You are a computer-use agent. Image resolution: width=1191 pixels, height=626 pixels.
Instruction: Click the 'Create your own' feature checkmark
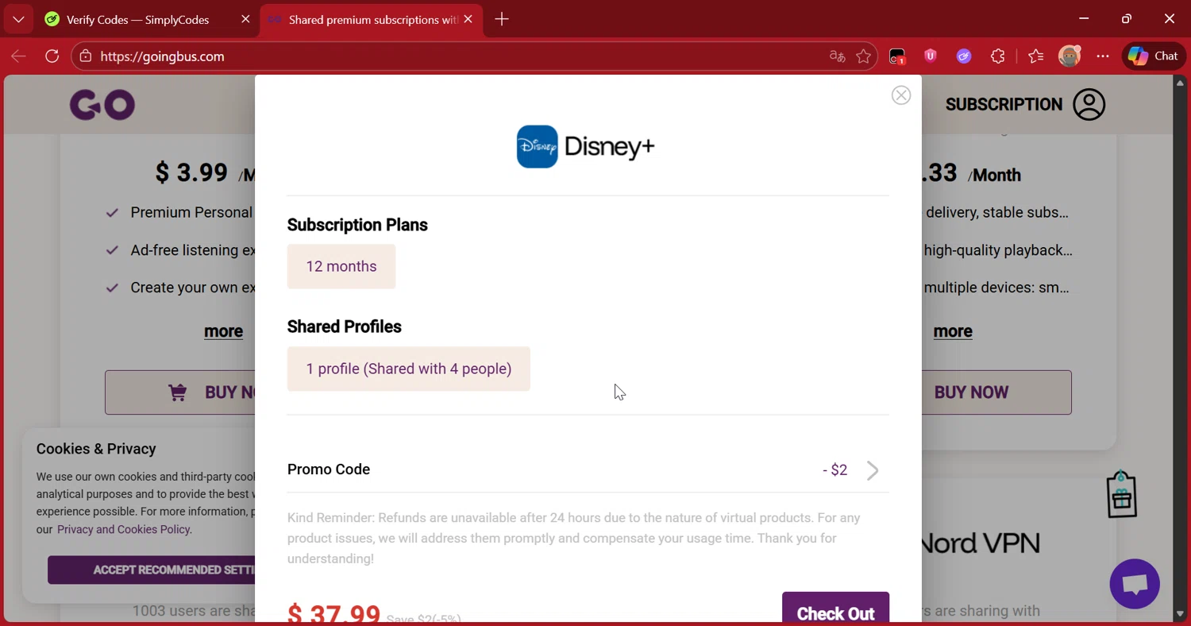point(112,288)
